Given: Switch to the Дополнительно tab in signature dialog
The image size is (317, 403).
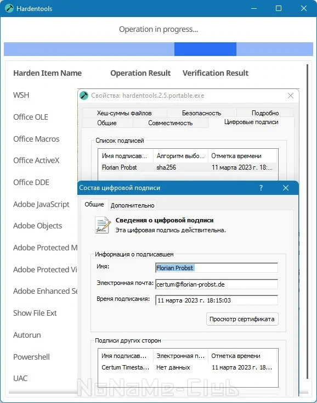Looking at the screenshot, I should [x=132, y=205].
